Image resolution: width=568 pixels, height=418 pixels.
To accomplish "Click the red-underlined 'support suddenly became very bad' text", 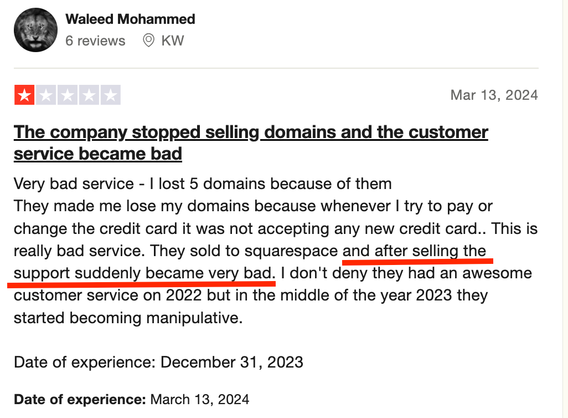I will coord(144,273).
